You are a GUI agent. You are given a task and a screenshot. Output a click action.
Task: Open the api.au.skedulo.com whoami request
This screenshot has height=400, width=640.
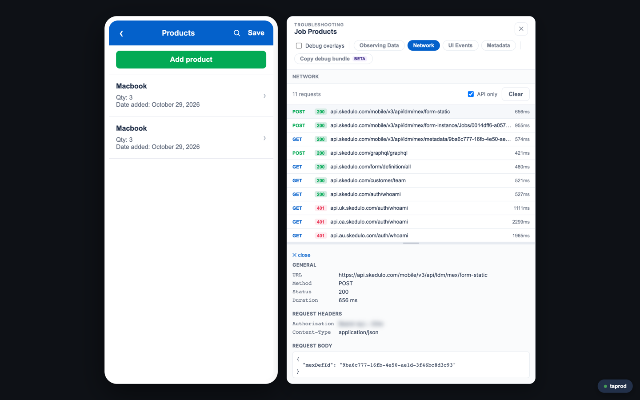[411, 236]
